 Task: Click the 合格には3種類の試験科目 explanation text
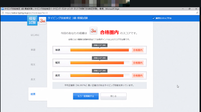click(x=99, y=39)
